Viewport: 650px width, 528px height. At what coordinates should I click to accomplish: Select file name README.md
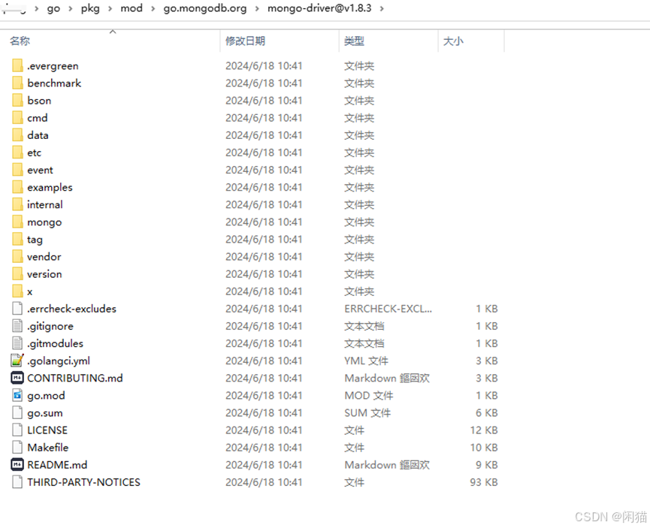(57, 465)
